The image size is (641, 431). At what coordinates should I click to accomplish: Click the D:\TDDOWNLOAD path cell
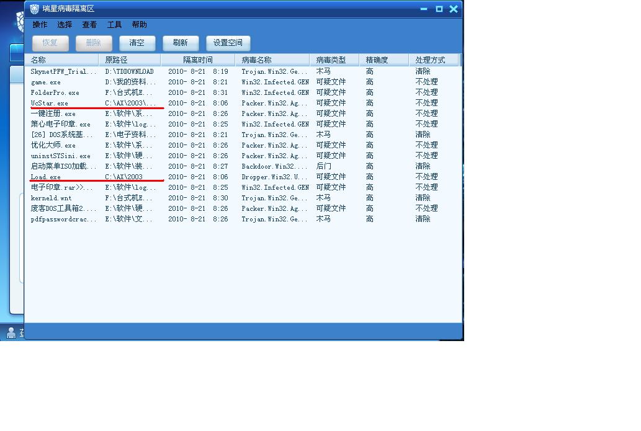point(129,71)
